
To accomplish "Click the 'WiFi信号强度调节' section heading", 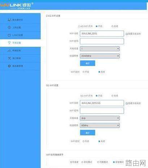I will click(x=55, y=155).
